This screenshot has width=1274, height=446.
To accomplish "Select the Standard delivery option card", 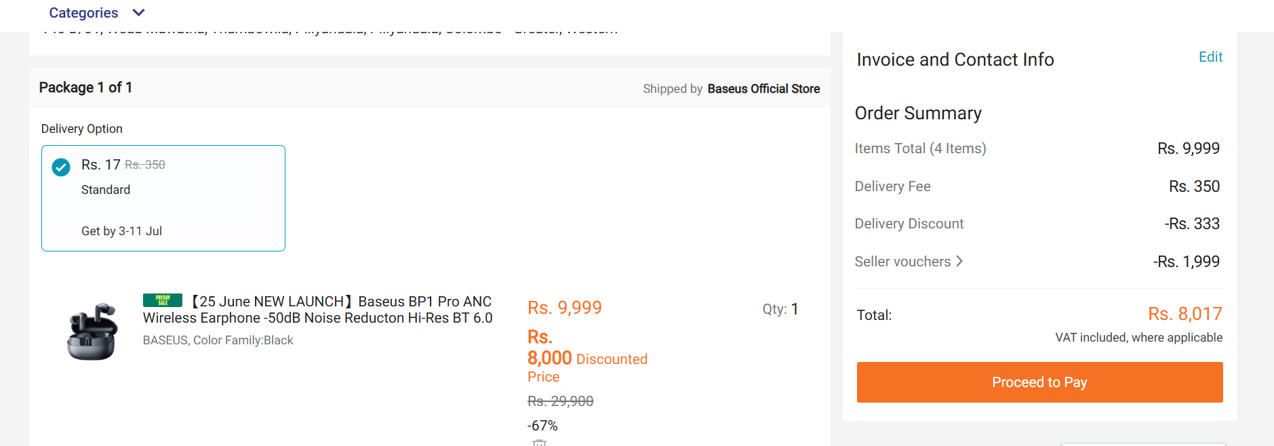I will click(163, 198).
